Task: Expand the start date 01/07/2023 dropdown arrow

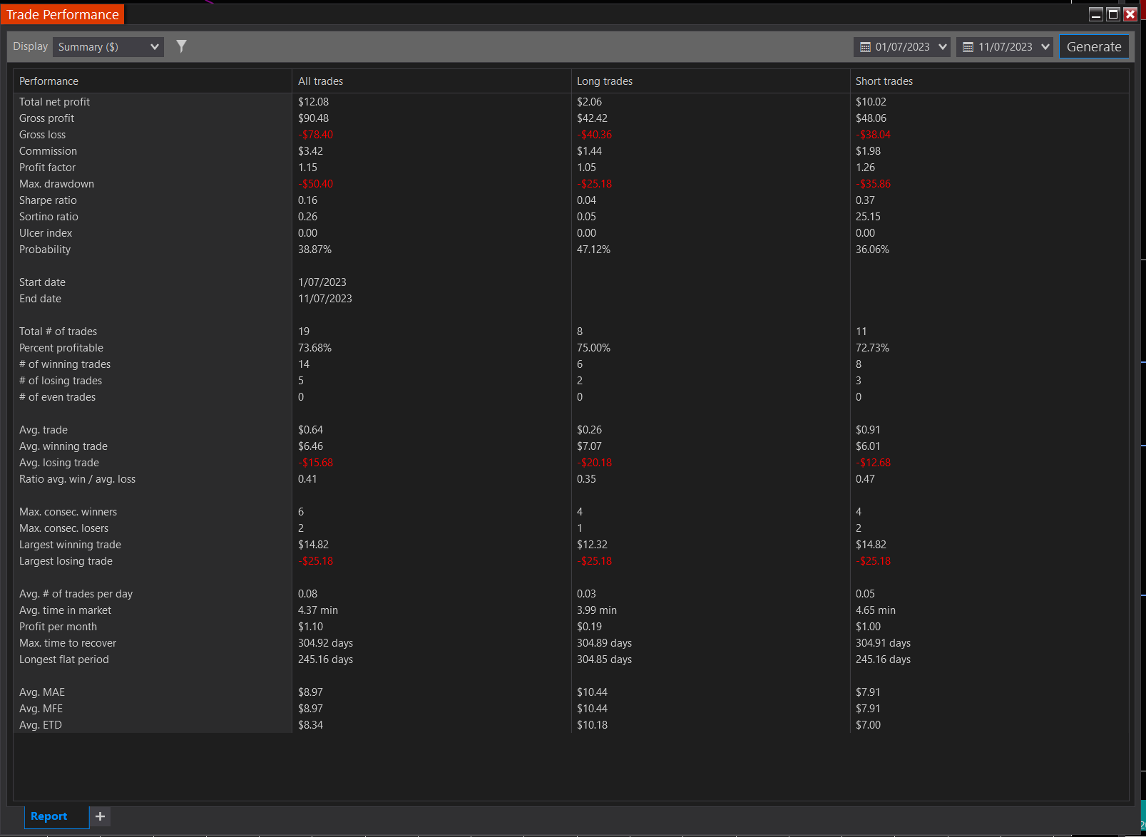Action: pyautogui.click(x=941, y=46)
